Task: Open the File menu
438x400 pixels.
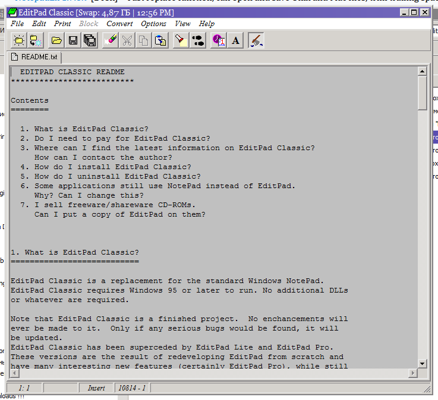Action: [x=17, y=24]
